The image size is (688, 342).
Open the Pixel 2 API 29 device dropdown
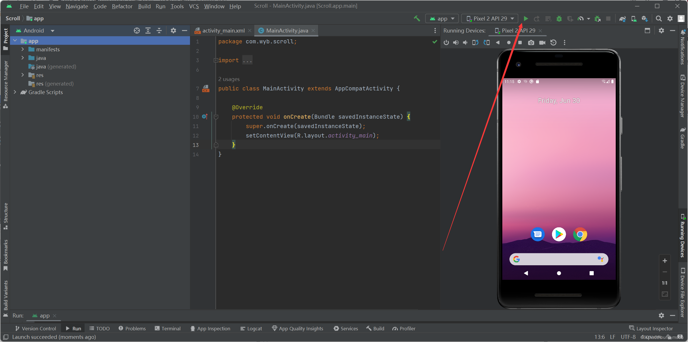point(490,19)
